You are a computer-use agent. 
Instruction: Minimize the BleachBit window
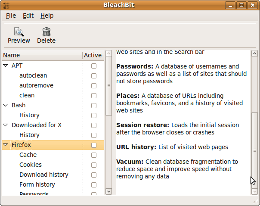tap(232, 5)
